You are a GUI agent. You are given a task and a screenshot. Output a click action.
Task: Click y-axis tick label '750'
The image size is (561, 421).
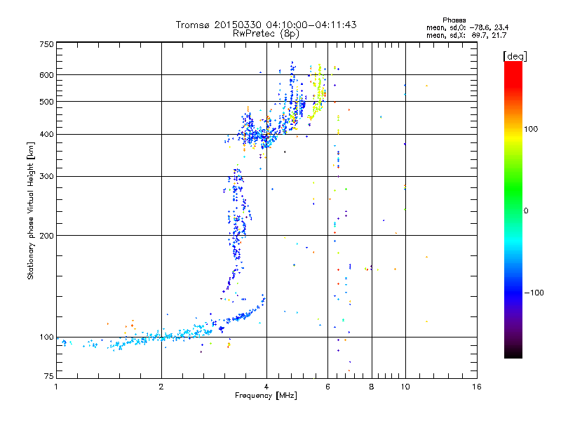(46, 44)
